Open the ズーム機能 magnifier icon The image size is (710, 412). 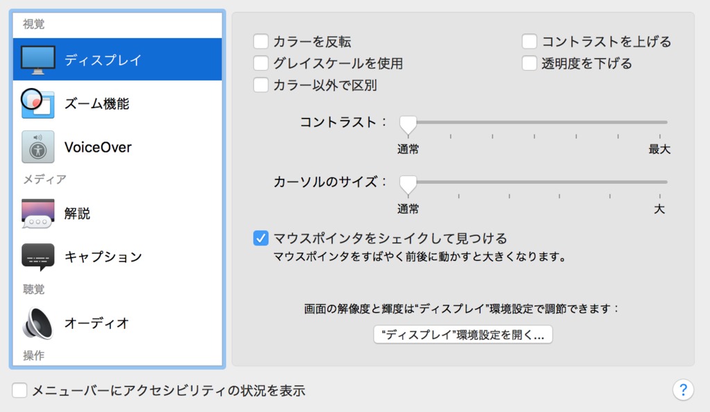click(38, 103)
